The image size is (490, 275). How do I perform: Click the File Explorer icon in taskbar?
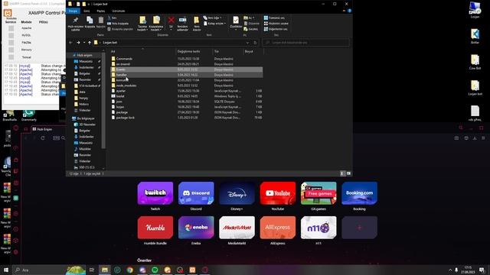click(x=105, y=270)
